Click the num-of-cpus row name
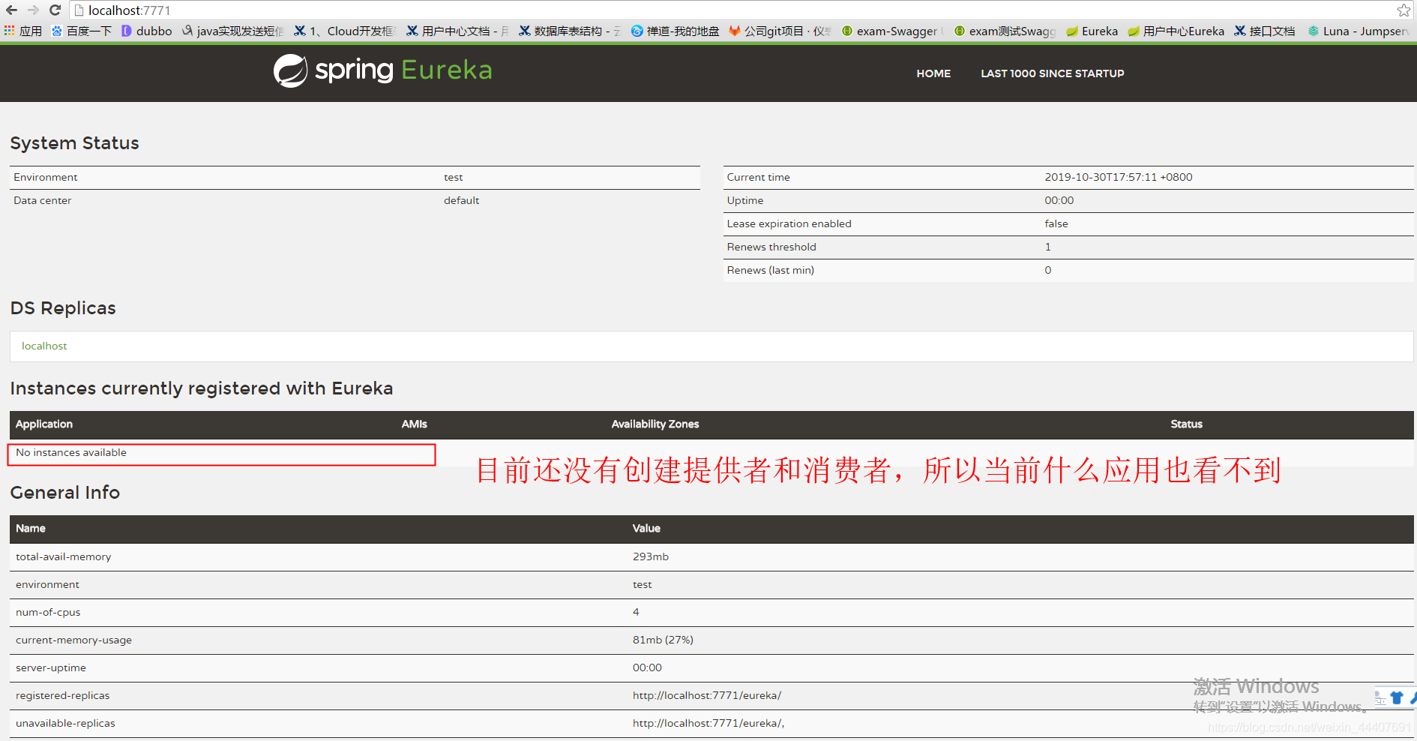The height and width of the screenshot is (741, 1417). click(x=48, y=612)
